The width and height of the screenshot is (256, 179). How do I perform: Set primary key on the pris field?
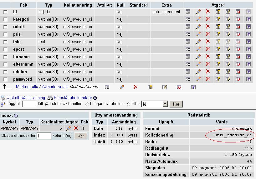pyautogui.click(x=218, y=34)
